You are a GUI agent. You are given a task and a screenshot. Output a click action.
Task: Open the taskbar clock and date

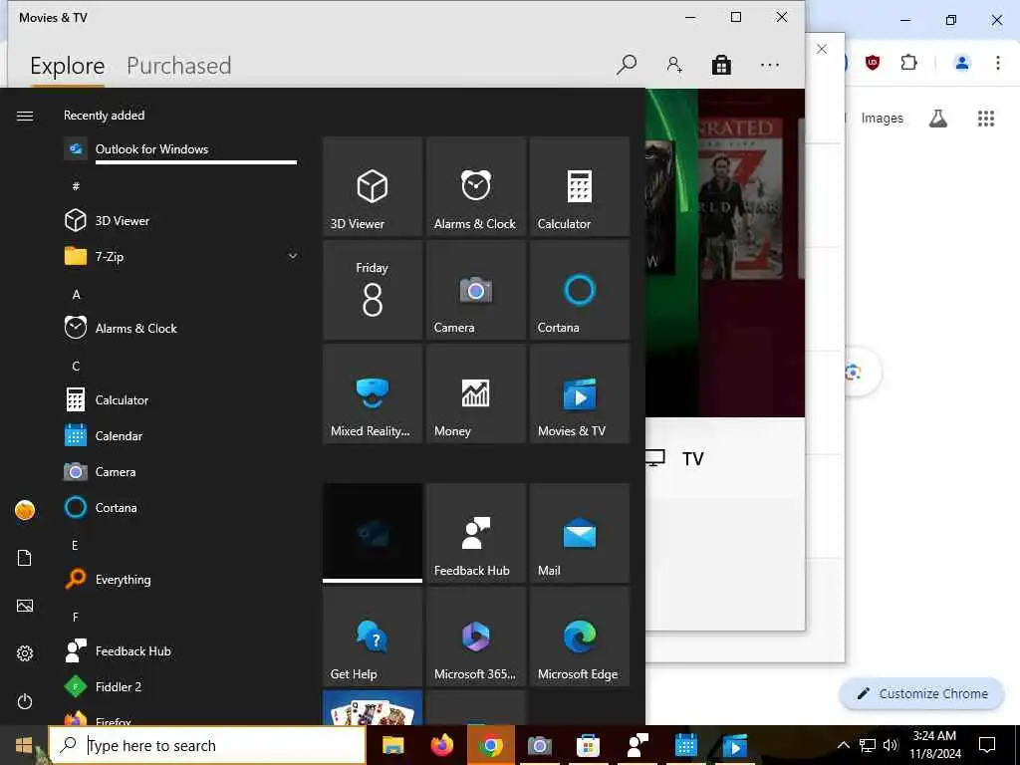[934, 745]
